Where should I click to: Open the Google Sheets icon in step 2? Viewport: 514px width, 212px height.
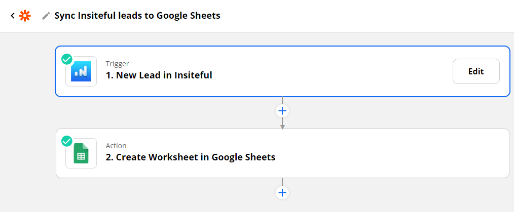(81, 153)
